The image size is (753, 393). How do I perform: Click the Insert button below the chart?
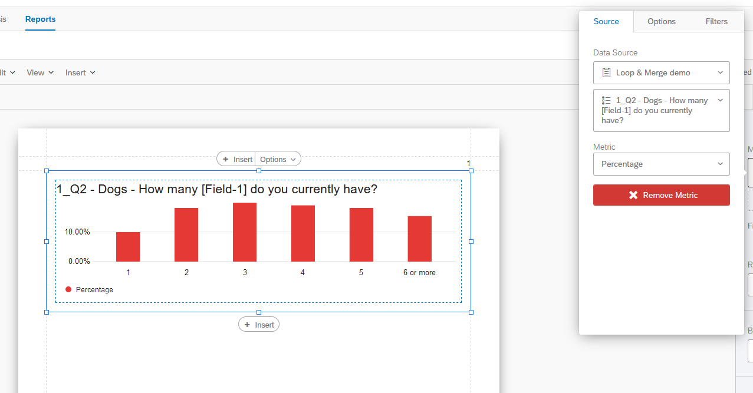tap(259, 324)
